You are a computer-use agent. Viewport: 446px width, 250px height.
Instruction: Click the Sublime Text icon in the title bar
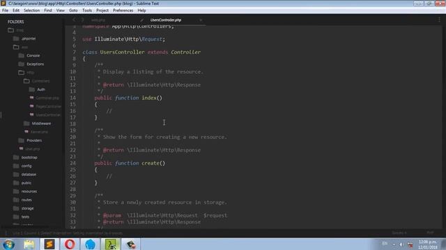pyautogui.click(x=3, y=3)
